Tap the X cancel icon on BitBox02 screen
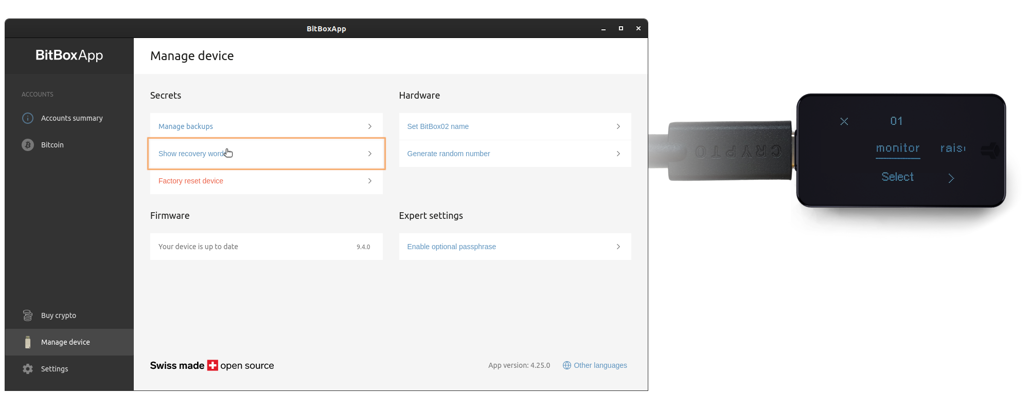 point(844,121)
